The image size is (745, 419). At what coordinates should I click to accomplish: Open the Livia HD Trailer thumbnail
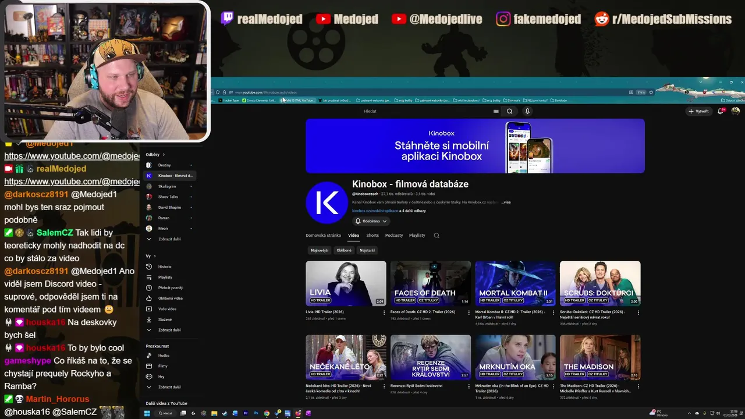point(346,283)
